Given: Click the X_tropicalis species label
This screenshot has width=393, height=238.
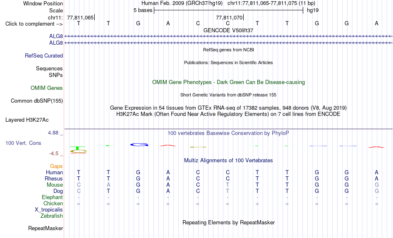Looking at the screenshot, I should tap(49, 210).
